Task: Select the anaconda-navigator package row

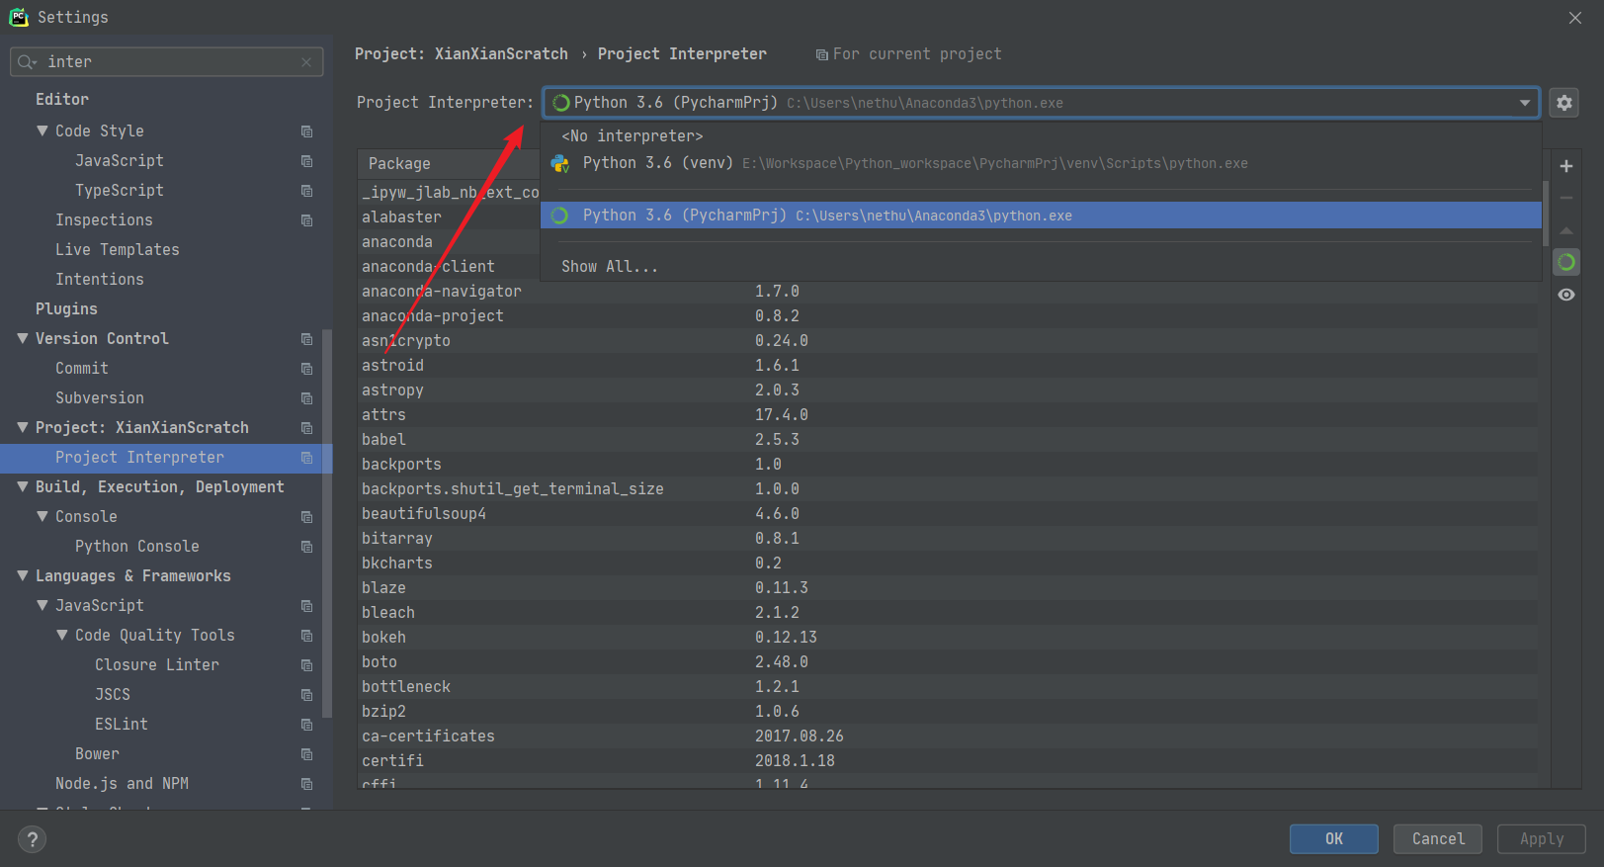Action: coord(947,292)
